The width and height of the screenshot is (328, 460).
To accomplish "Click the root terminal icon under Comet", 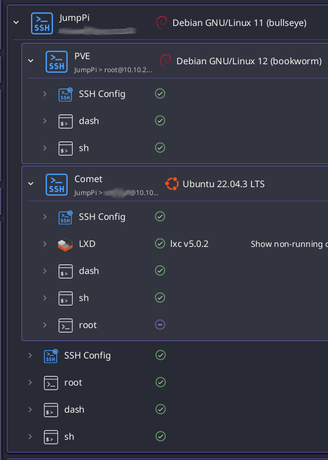I will (65, 325).
